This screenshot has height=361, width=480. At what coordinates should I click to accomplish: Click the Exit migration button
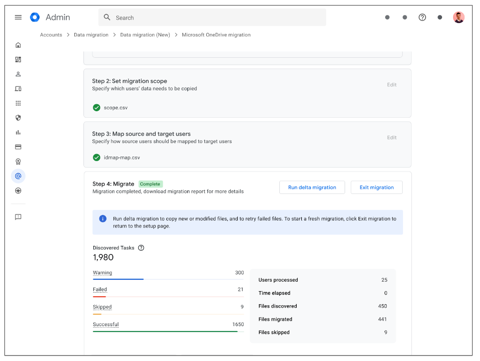376,187
